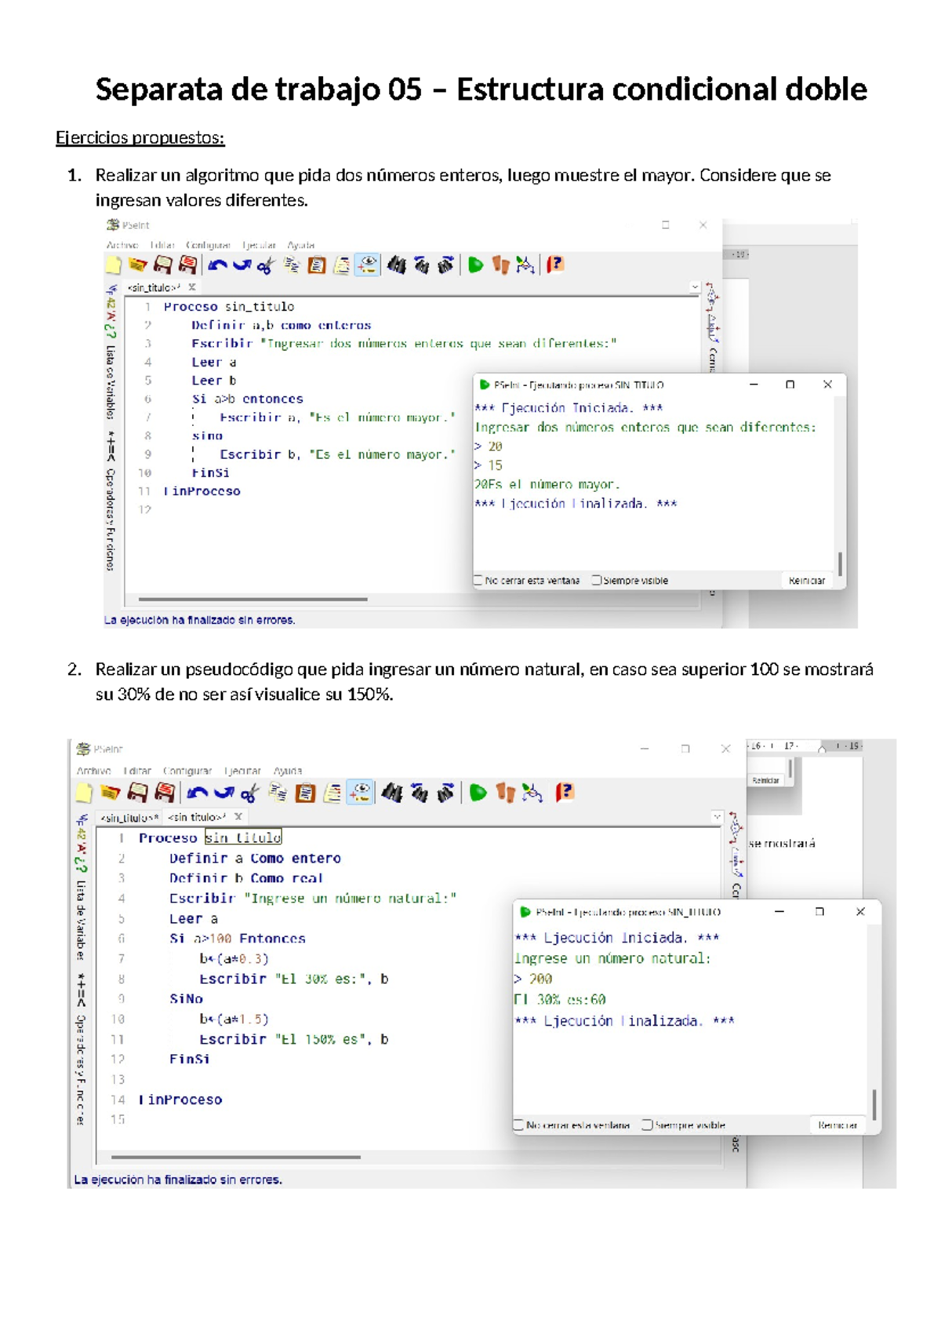Click step-by-step footprints icon in lower PSeInt toolbar

[506, 793]
